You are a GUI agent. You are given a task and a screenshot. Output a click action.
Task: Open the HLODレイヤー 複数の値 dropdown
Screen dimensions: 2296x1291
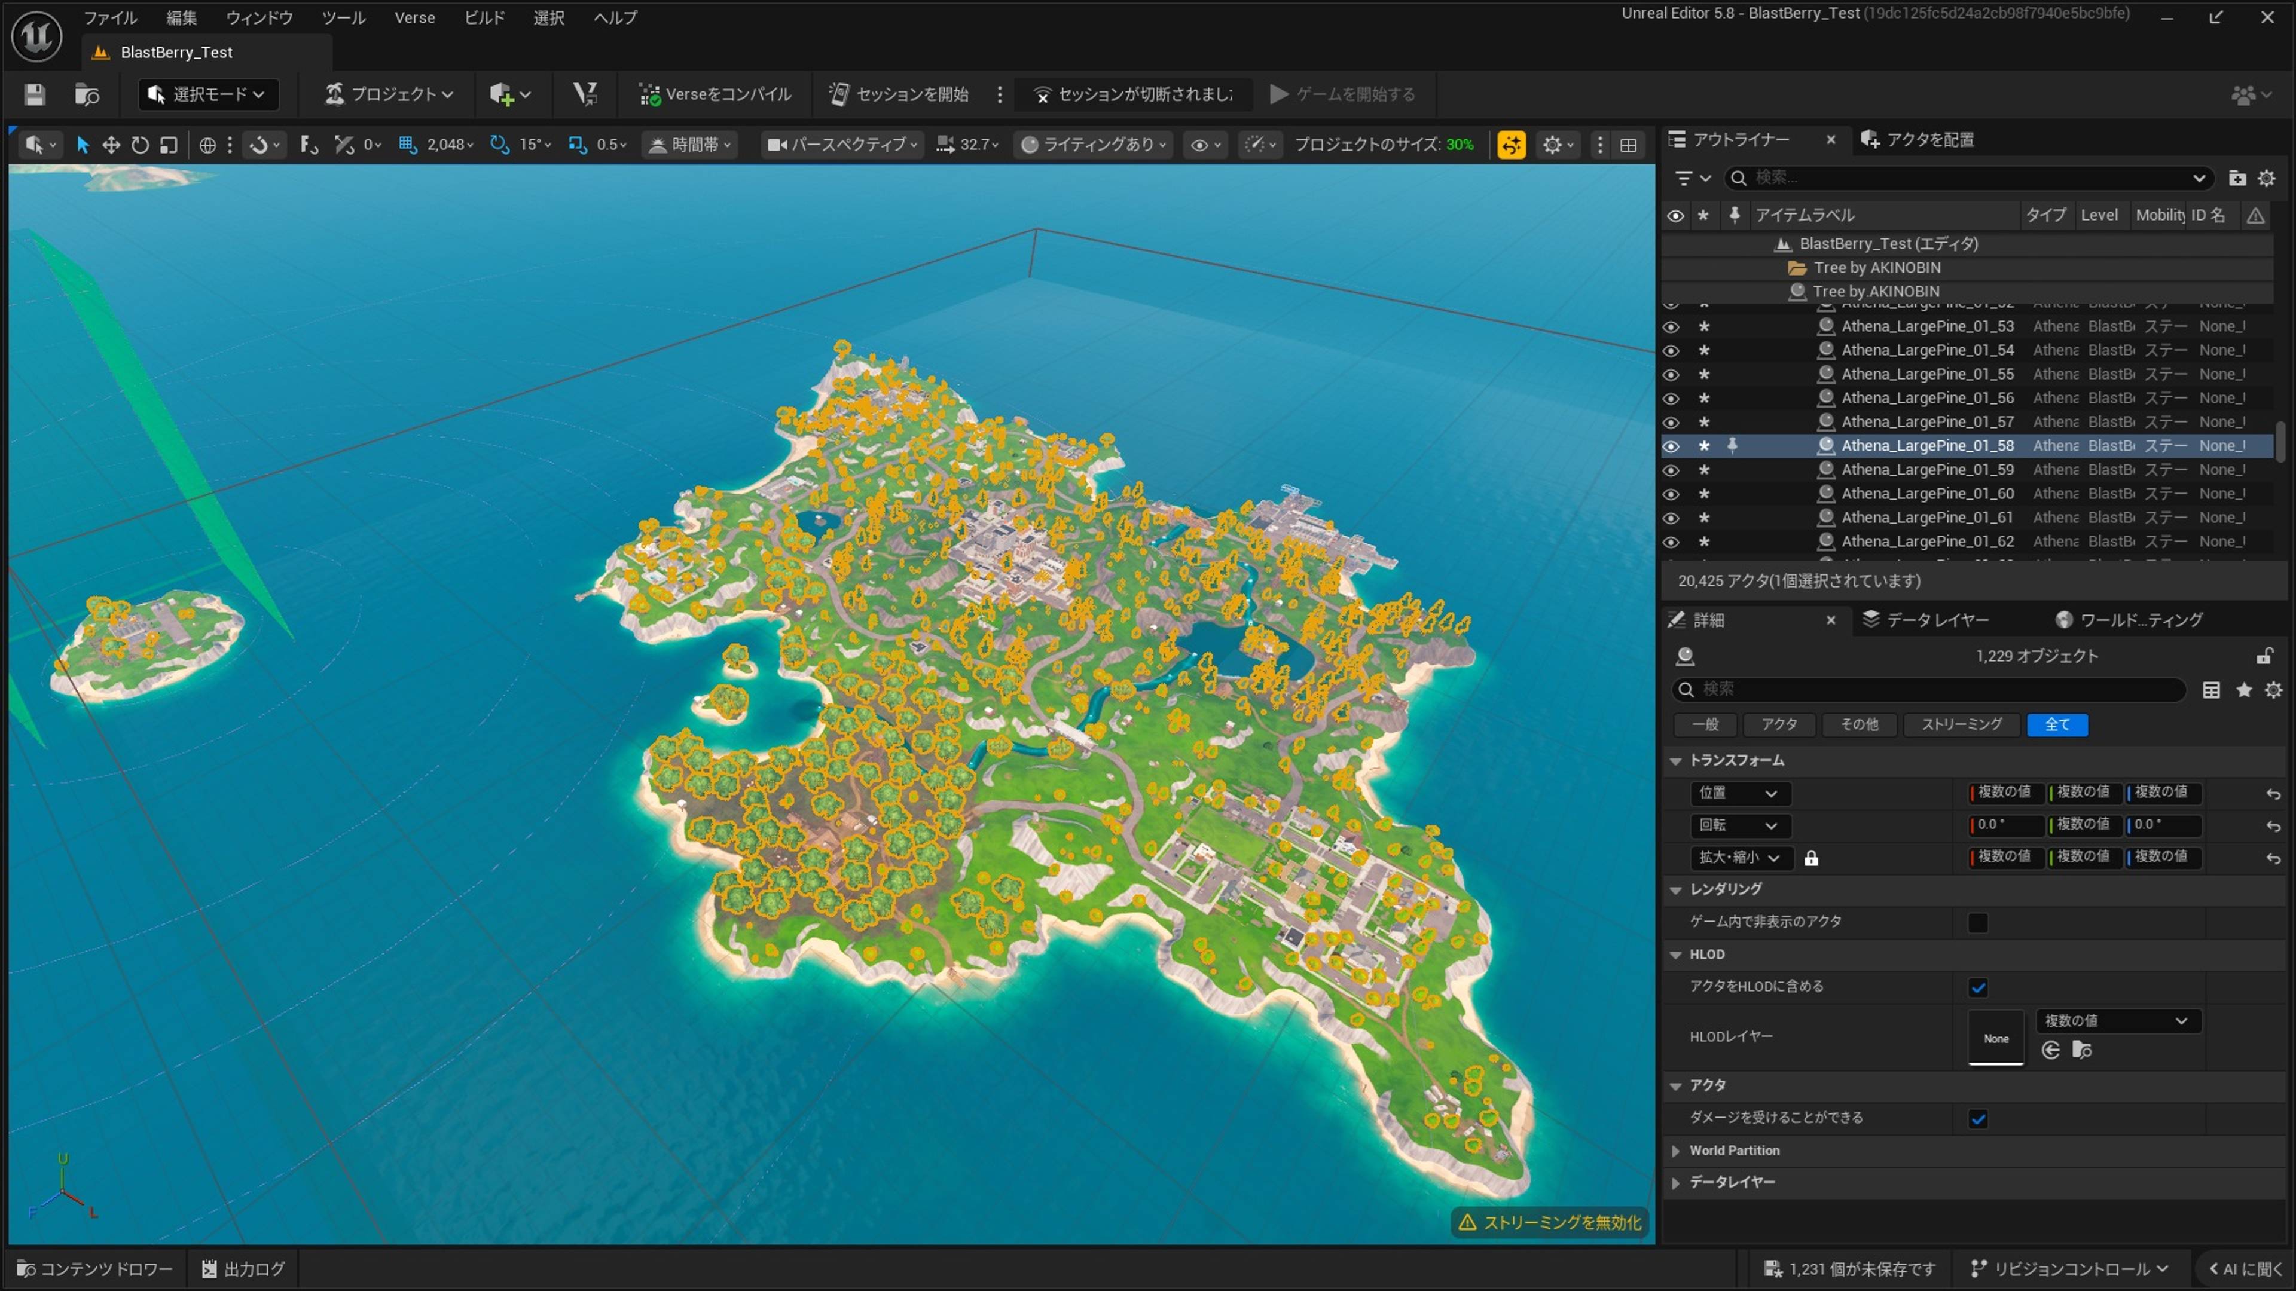point(2118,1021)
